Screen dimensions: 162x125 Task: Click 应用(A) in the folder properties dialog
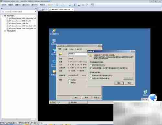coord(97,97)
